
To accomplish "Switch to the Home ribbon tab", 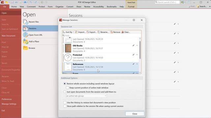I will click(x=14, y=7).
